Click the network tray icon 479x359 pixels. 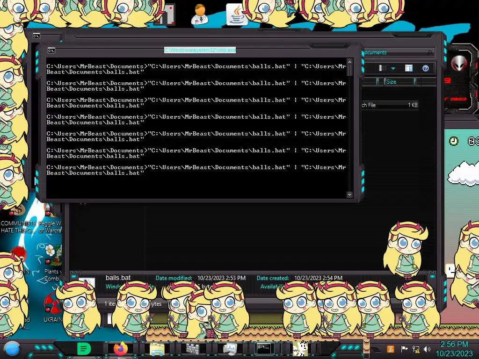416,349
